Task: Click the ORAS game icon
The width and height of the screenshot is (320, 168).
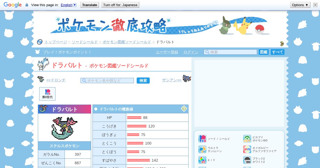Action: 247,149
